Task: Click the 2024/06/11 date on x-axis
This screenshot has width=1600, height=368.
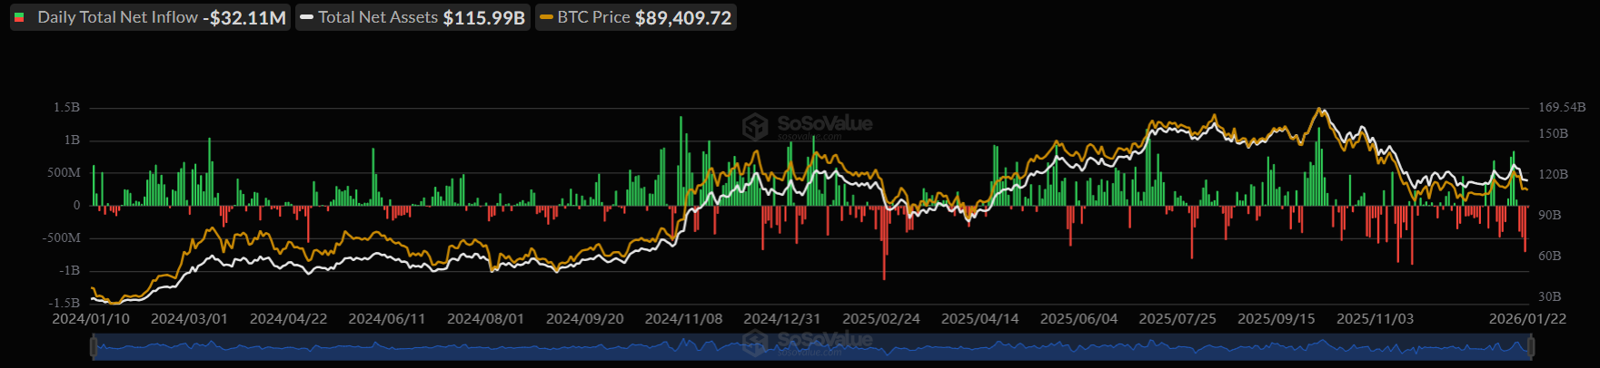Action: click(x=387, y=319)
